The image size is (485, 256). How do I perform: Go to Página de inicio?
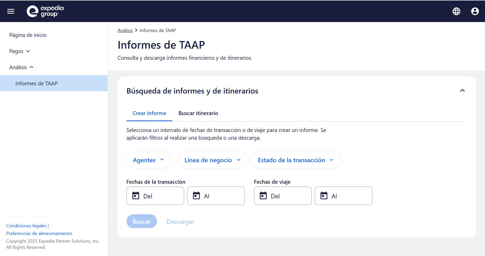(x=28, y=35)
